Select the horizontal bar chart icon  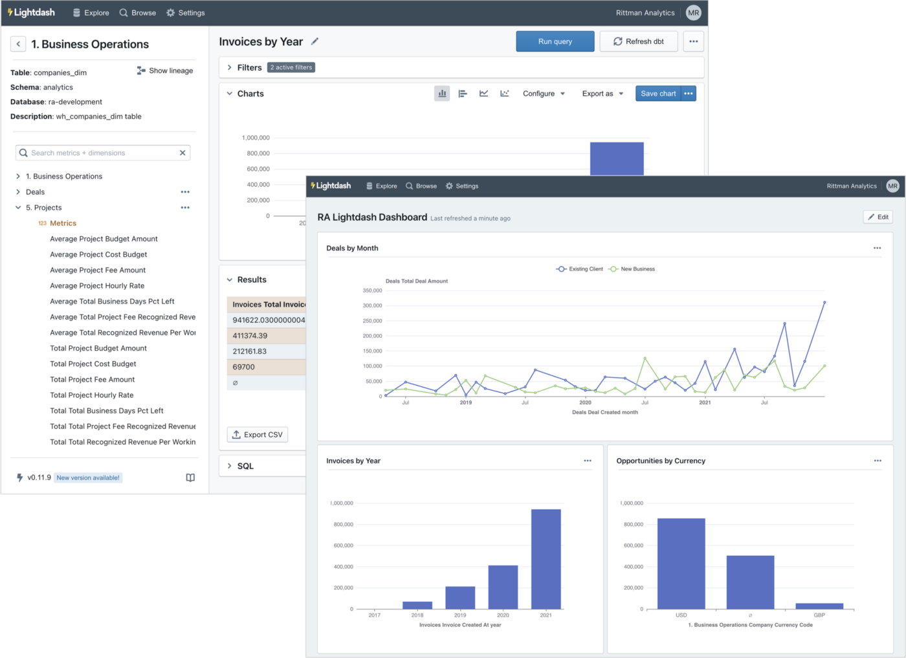463,94
